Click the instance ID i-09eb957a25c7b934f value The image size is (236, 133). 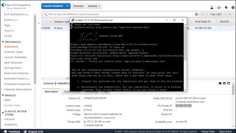pyautogui.click(x=95, y=98)
